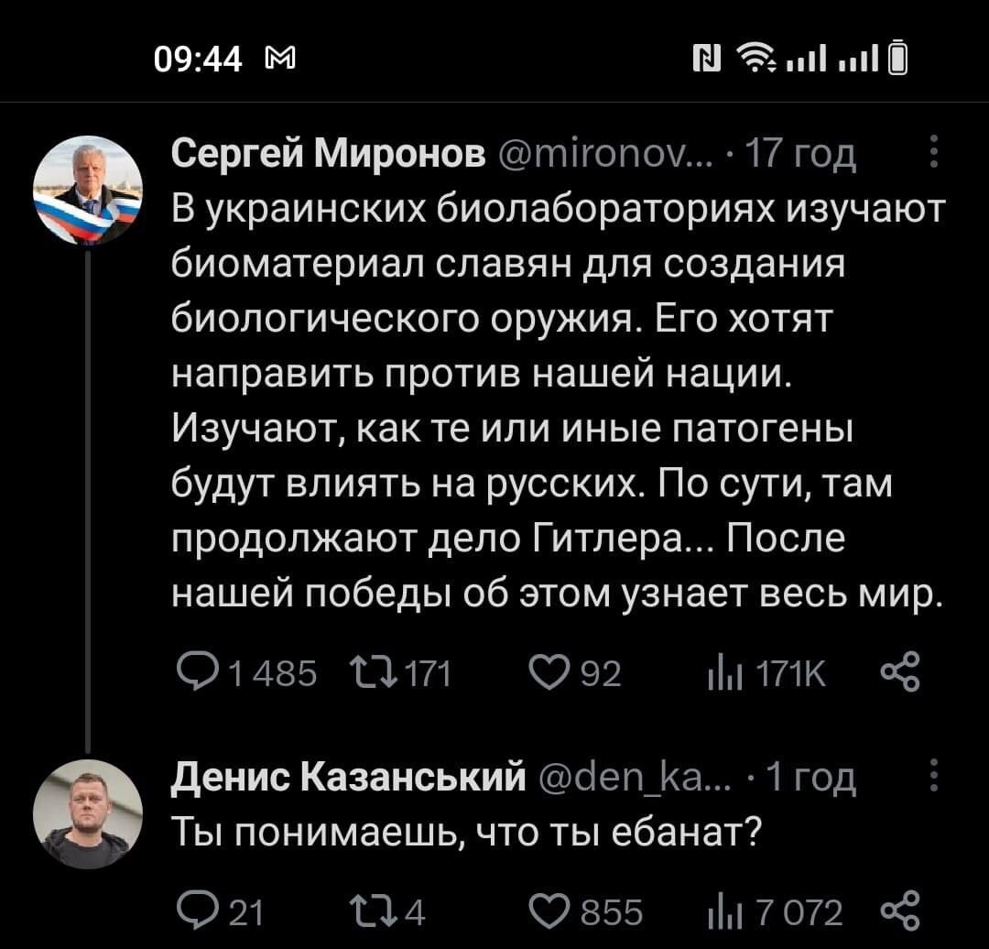Open the main tweet text body
989x949 pixels.
pos(549,403)
